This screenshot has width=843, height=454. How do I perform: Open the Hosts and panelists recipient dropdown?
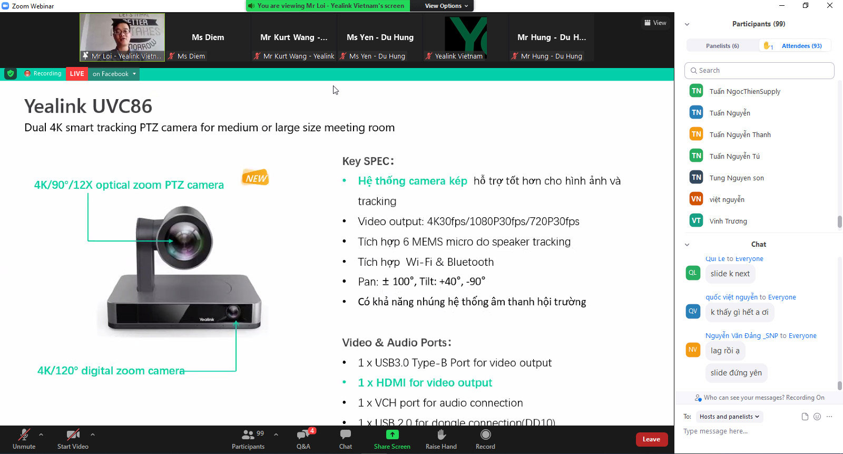729,417
